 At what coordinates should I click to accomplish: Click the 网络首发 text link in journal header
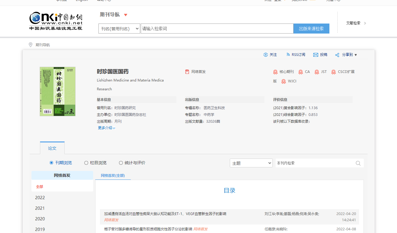(199, 72)
